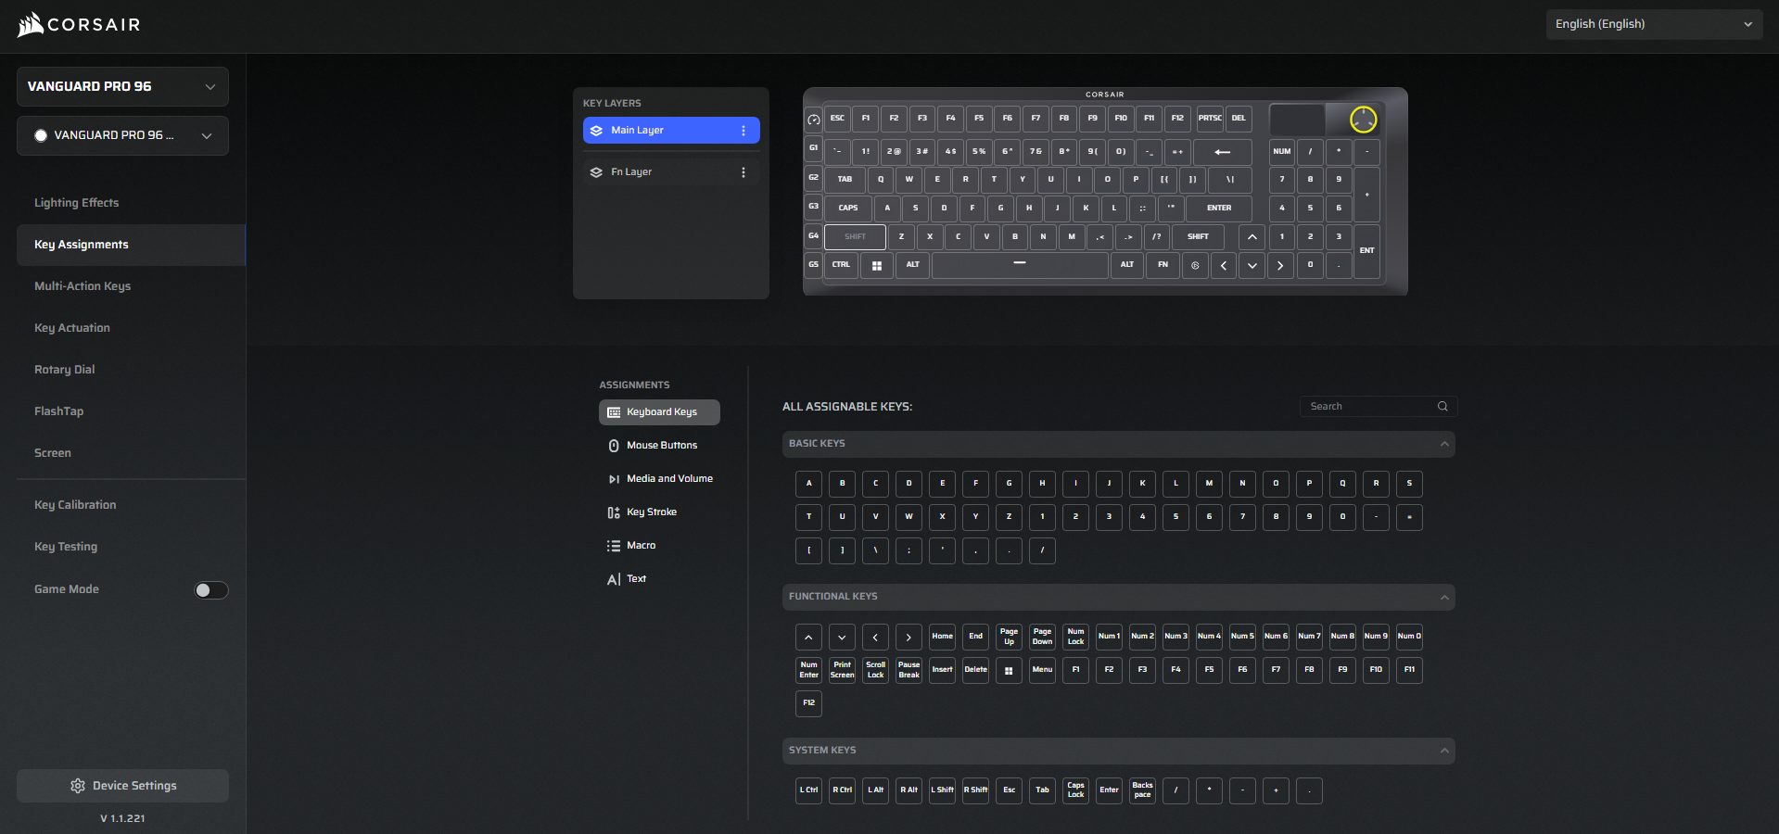Open Mouse Buttons assignments

pyautogui.click(x=660, y=446)
